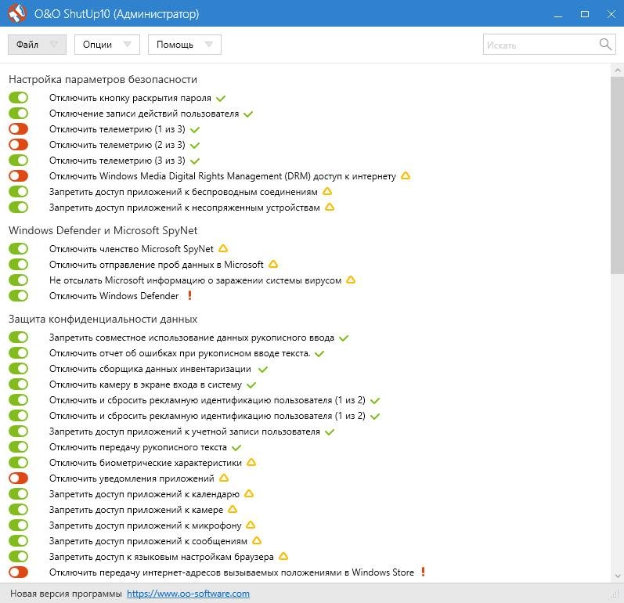
Task: Open the oo-software.com link
Action: [188, 594]
